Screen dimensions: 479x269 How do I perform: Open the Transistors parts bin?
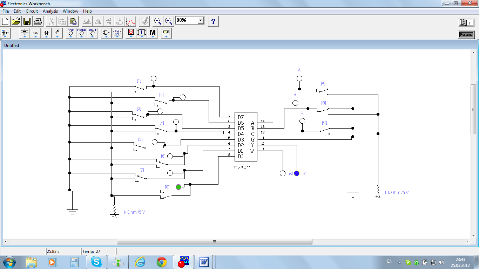(x=57, y=33)
